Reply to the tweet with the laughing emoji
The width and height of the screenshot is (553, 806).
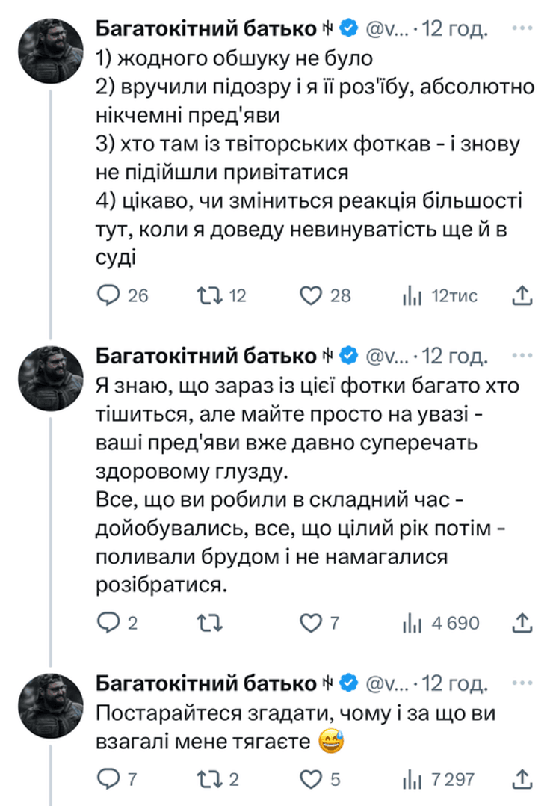click(109, 779)
